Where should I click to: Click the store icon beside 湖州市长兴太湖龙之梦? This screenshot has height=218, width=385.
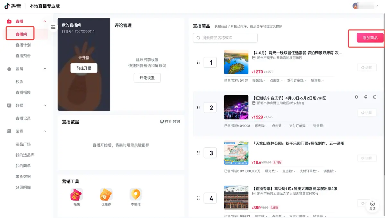254,194
